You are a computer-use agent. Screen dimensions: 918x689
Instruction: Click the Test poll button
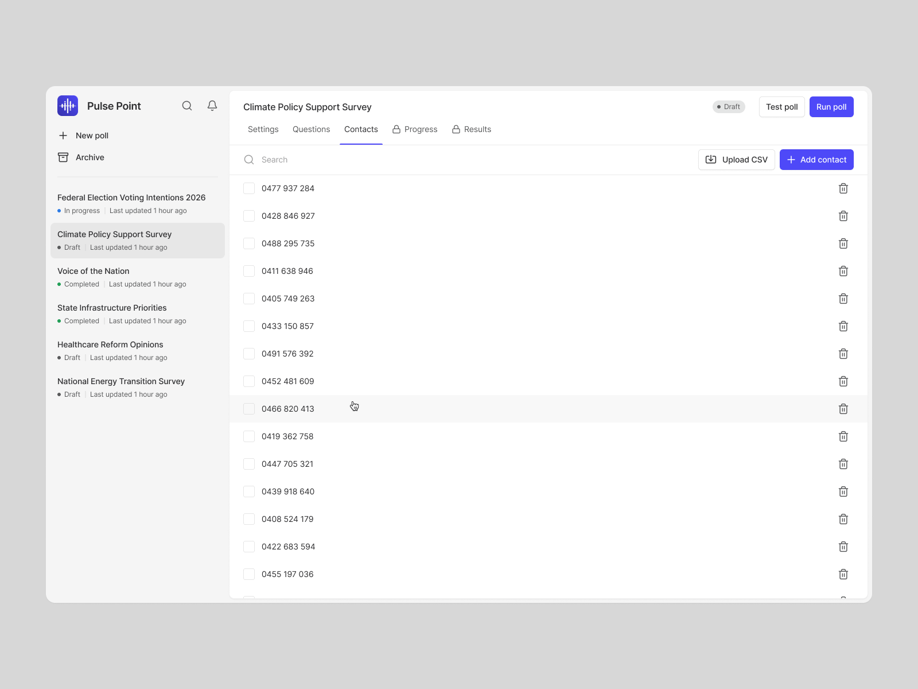click(x=782, y=107)
